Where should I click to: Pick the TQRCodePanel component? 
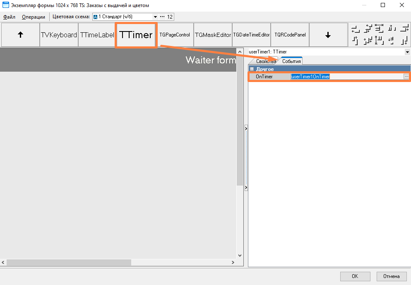[290, 35]
